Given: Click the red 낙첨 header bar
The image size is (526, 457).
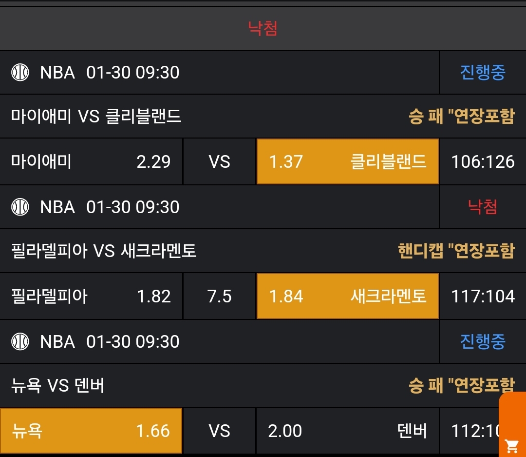Looking at the screenshot, I should (x=263, y=28).
